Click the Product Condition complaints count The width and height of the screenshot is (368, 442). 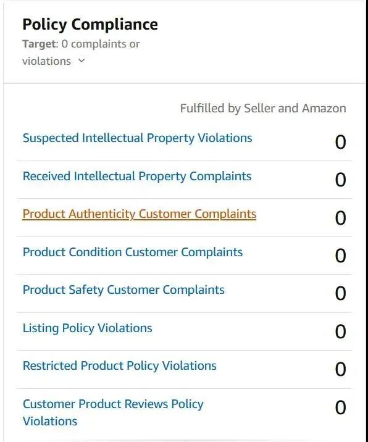[x=340, y=256]
